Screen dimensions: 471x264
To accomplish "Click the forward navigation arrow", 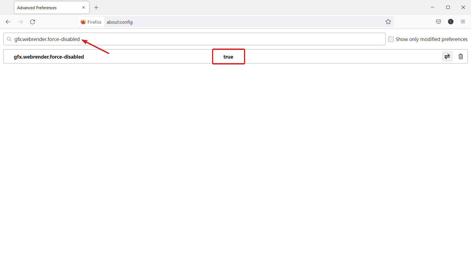I will (20, 22).
